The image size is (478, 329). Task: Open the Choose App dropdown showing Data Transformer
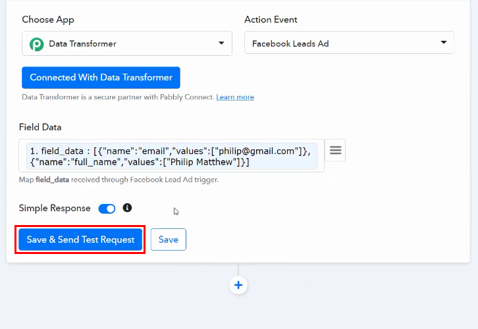(127, 43)
